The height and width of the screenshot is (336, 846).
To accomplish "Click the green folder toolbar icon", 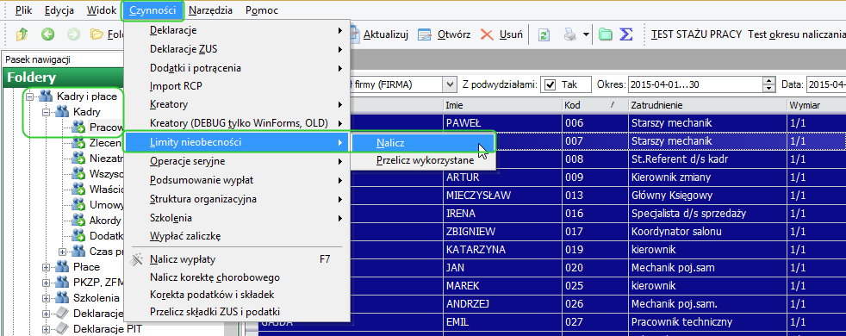I will click(606, 34).
